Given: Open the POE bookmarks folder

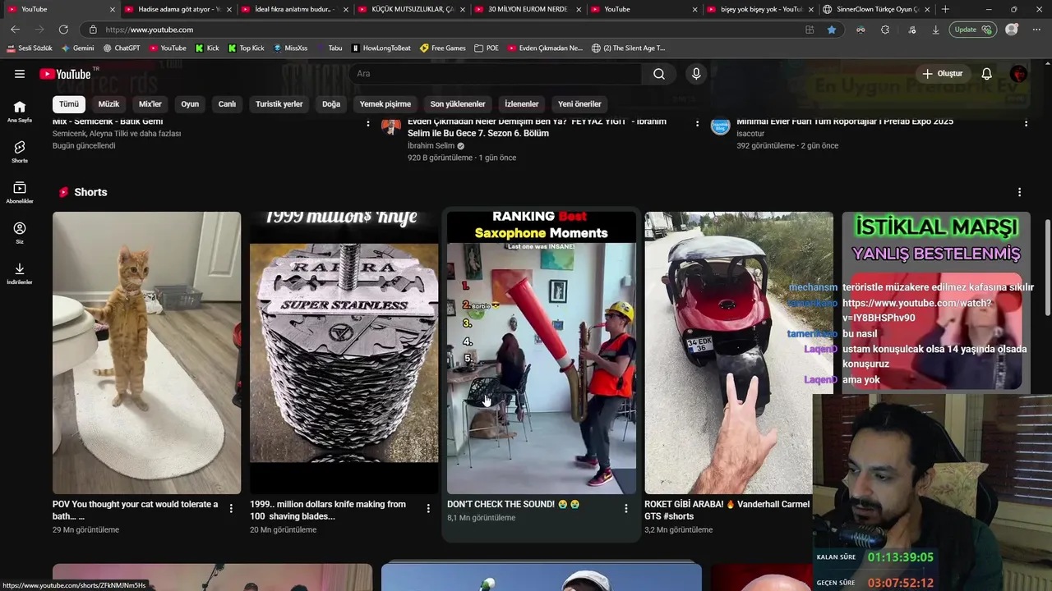Looking at the screenshot, I should (x=487, y=48).
